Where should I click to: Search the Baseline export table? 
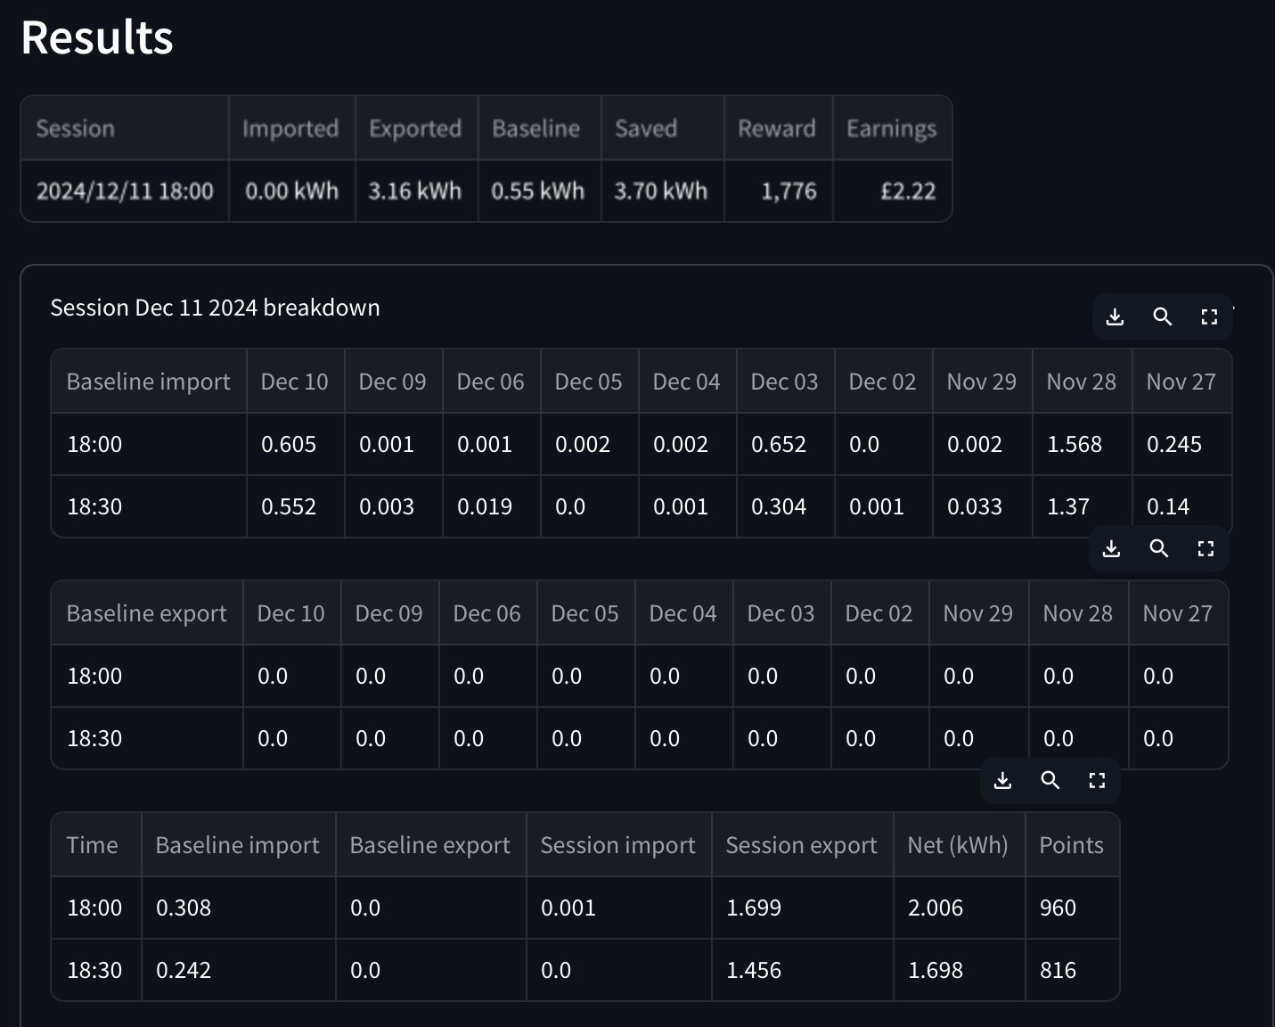[x=1158, y=548]
